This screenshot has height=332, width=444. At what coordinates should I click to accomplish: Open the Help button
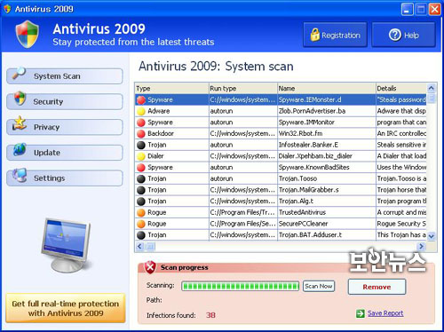coord(404,35)
